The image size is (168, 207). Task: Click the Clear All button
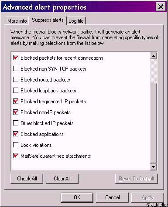tap(62, 179)
